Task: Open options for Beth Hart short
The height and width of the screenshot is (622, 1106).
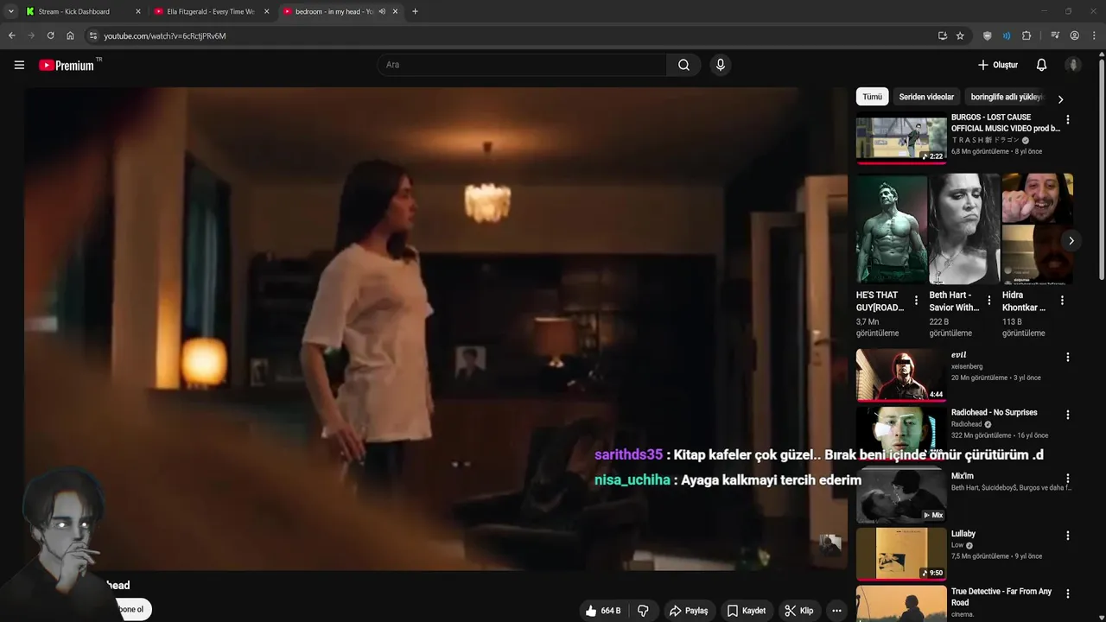Action: pyautogui.click(x=989, y=301)
